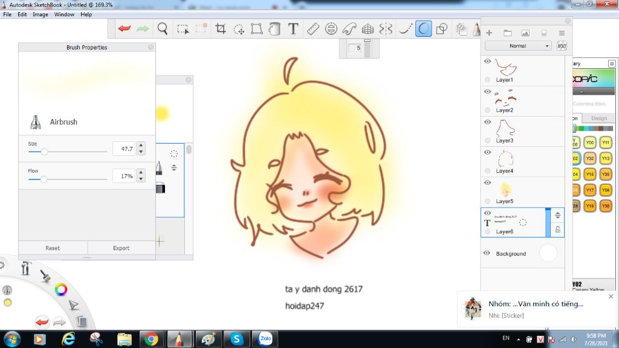Hide the Background layer via eye icon
Screen dimensions: 619x348
(487, 253)
